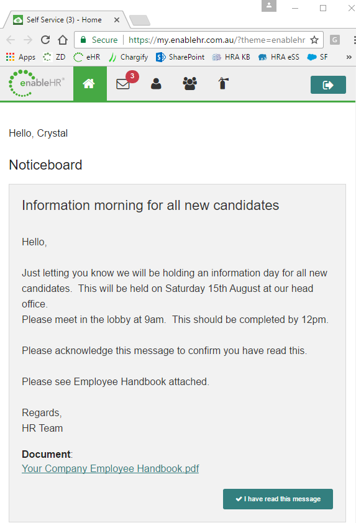Open the team members group icon
This screenshot has width=356, height=523.
(x=190, y=83)
